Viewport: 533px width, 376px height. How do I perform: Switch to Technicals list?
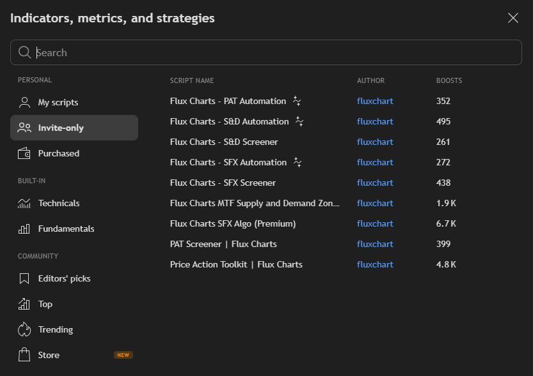(x=74, y=203)
